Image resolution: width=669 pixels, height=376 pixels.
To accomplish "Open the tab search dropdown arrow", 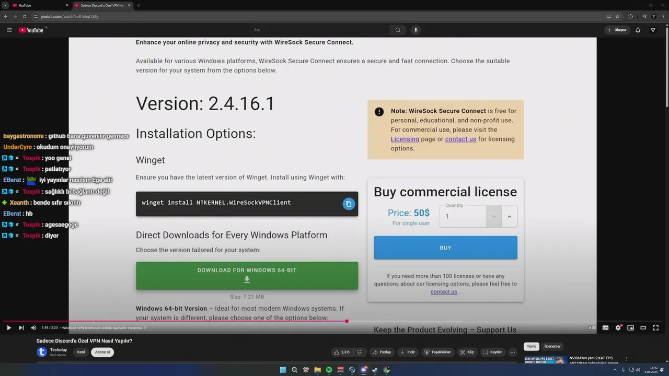I will pos(5,5).
